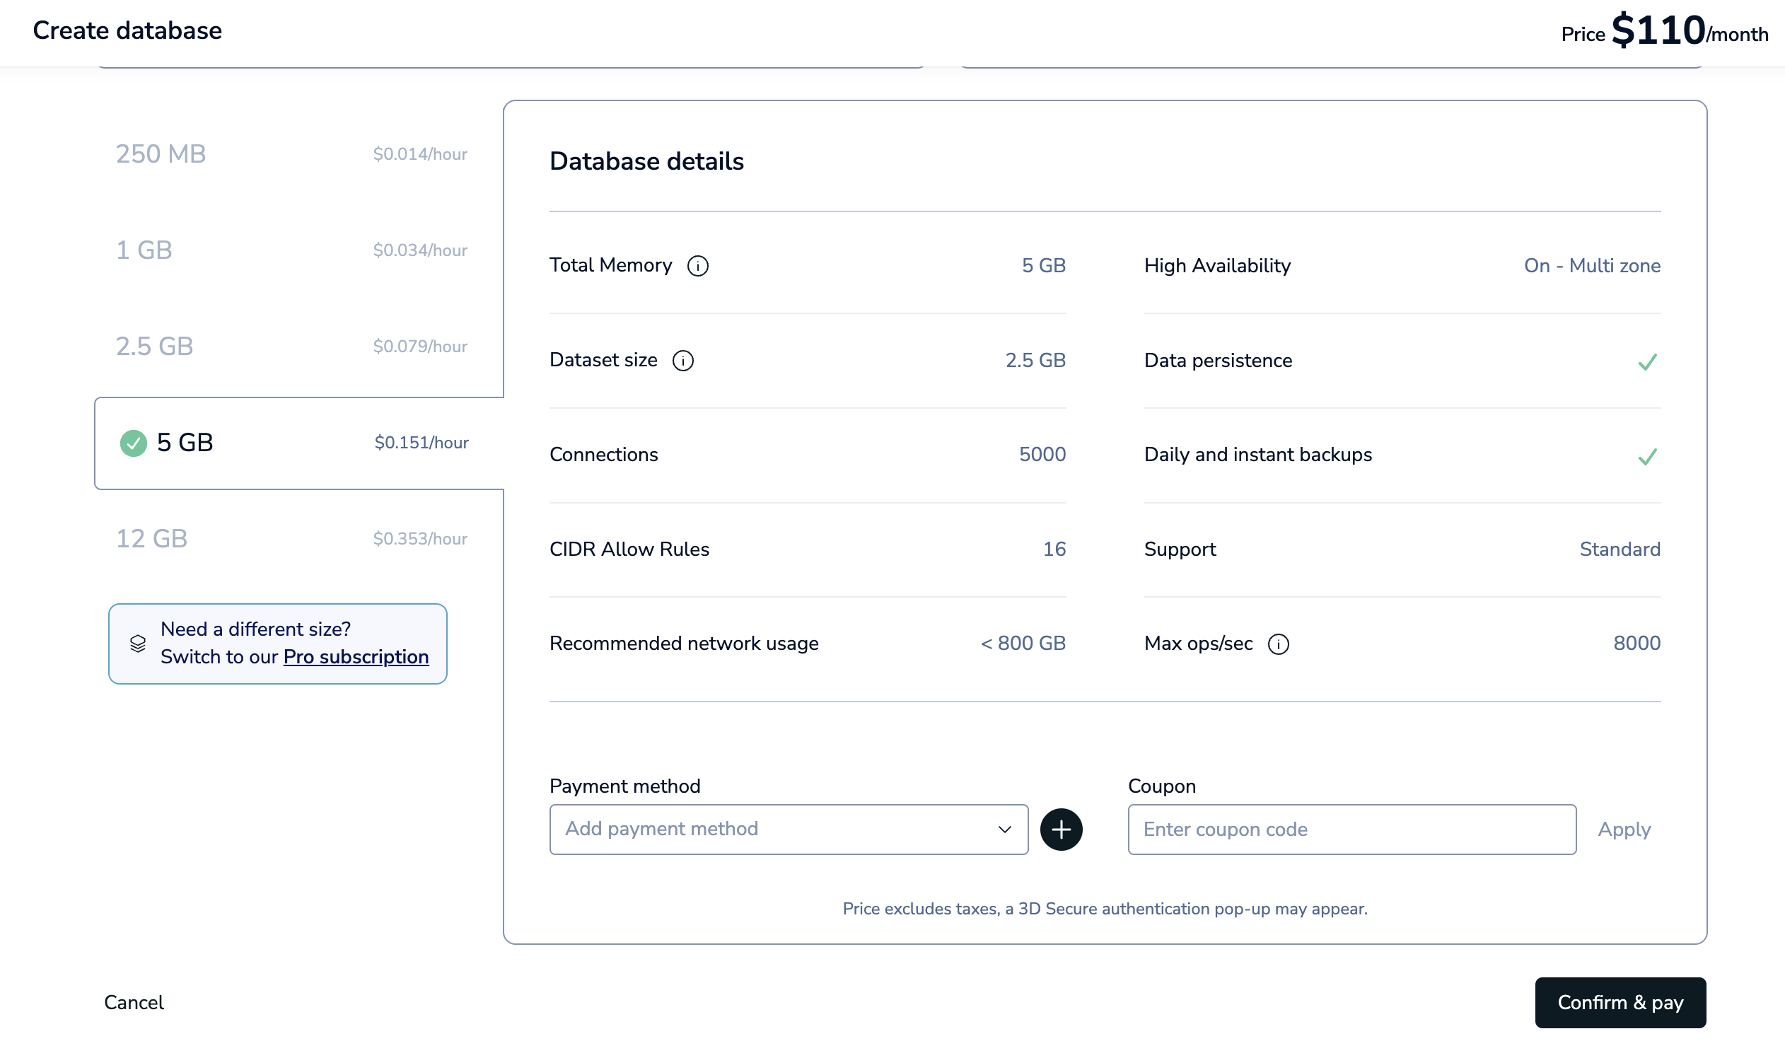
Task: Click the Need a different size? text
Action: (x=256, y=629)
